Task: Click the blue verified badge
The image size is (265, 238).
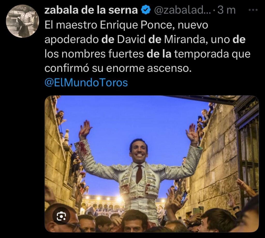Action: (146, 10)
